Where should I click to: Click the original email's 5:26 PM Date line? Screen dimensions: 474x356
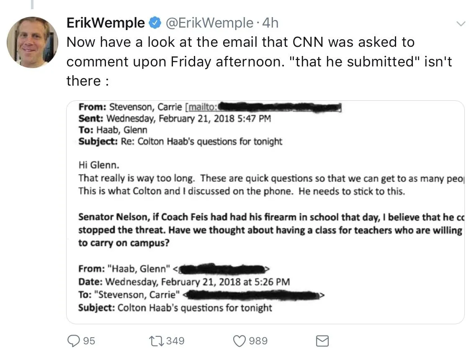pyautogui.click(x=184, y=281)
